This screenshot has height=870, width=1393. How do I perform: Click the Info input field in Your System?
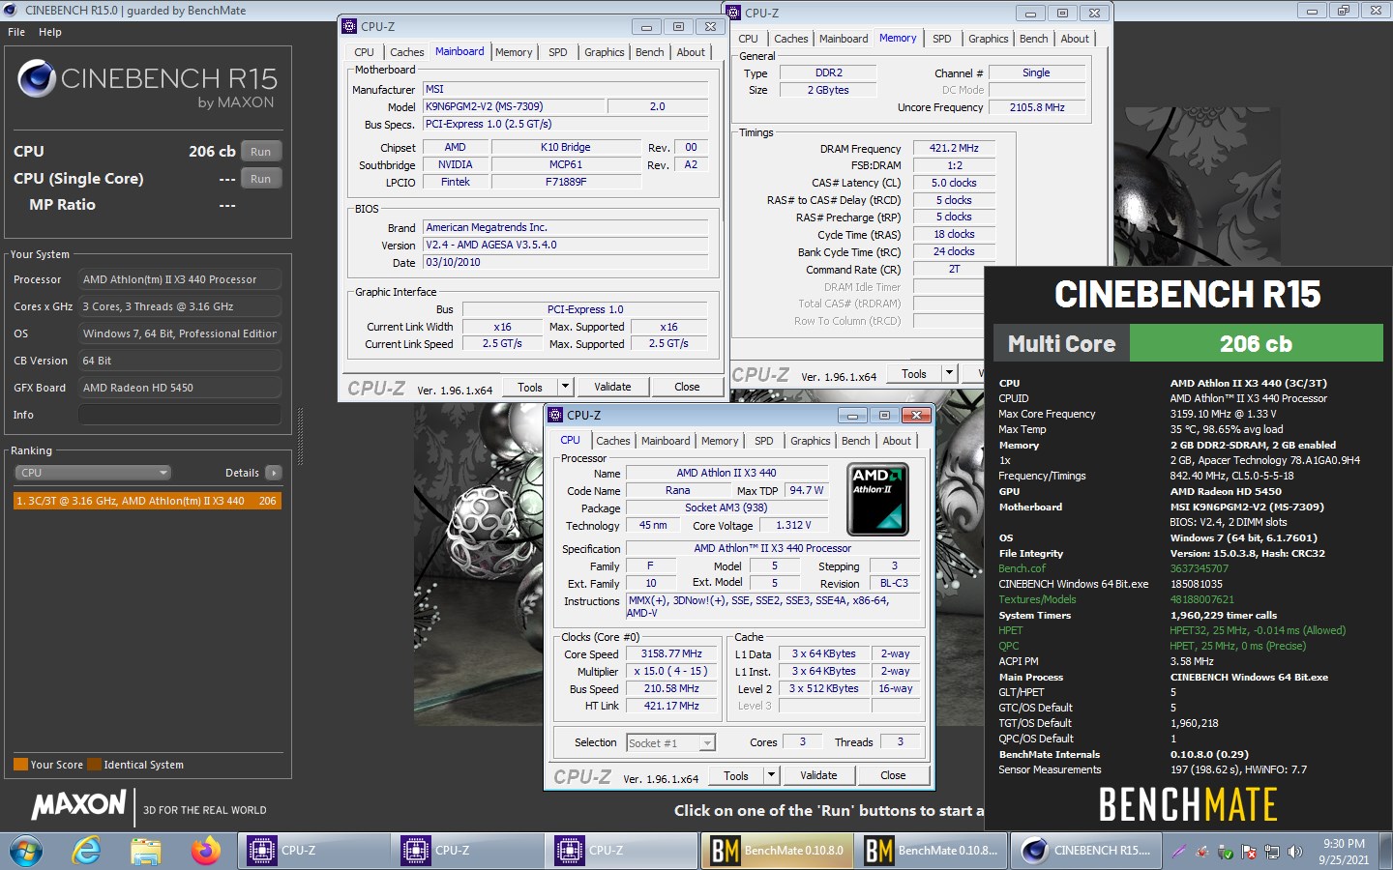[x=180, y=415]
